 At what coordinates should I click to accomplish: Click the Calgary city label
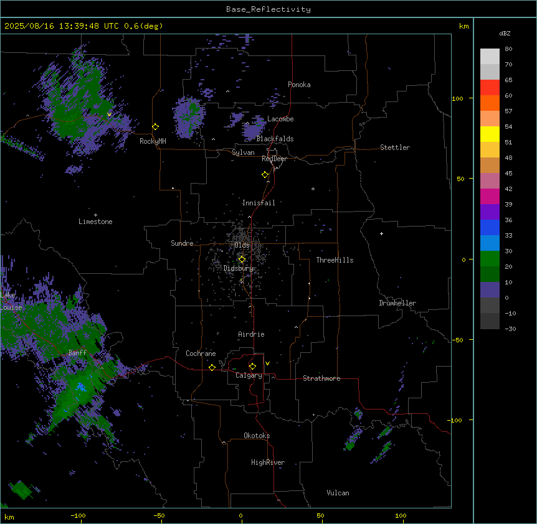tap(249, 375)
